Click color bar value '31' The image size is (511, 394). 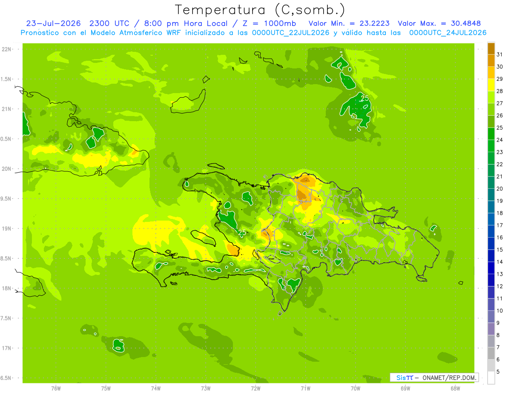pos(500,54)
